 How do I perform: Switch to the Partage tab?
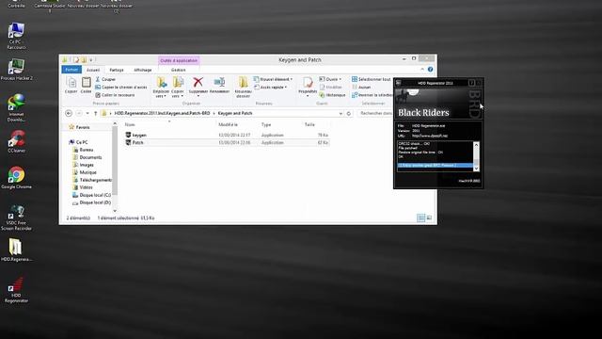(x=117, y=70)
